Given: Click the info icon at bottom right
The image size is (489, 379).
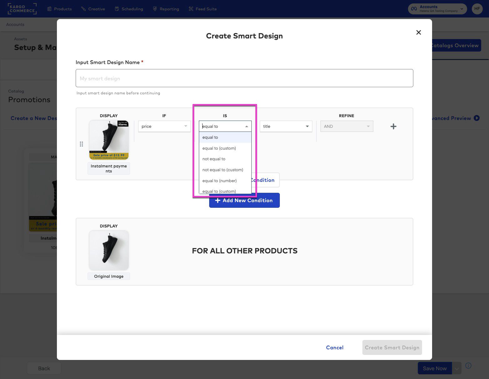Looking at the screenshot, I should pyautogui.click(x=468, y=366).
